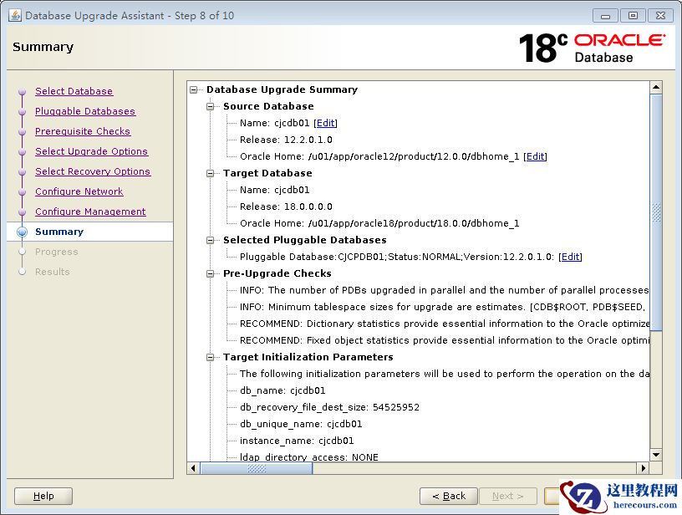Image resolution: width=682 pixels, height=515 pixels.
Task: Select the current Summary step
Action: (x=59, y=232)
